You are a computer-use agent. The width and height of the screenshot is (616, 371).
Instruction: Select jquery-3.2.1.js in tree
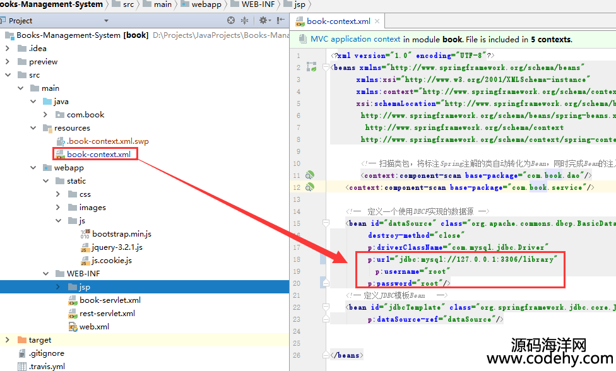coord(112,247)
